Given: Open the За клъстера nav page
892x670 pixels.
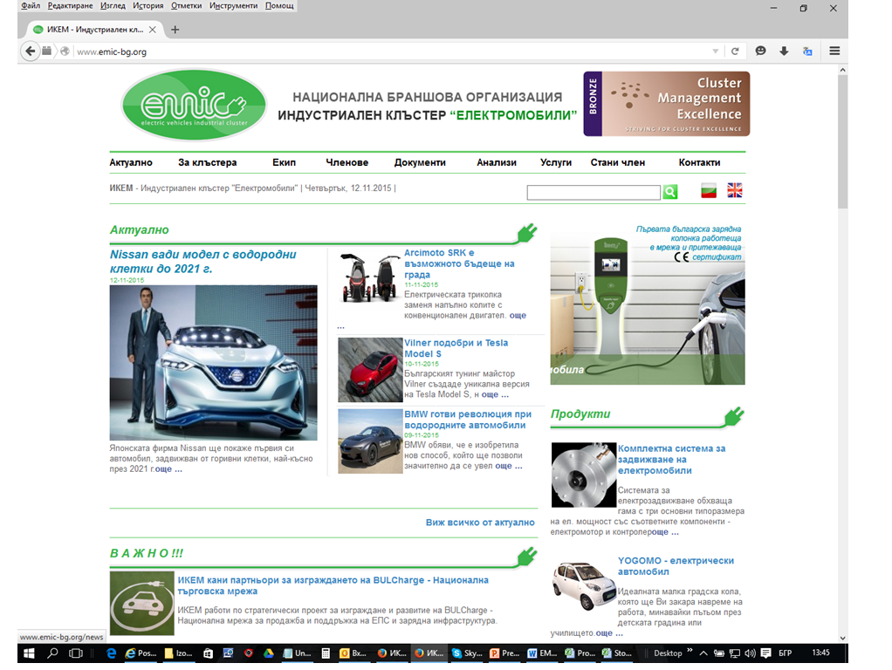Looking at the screenshot, I should click(208, 162).
